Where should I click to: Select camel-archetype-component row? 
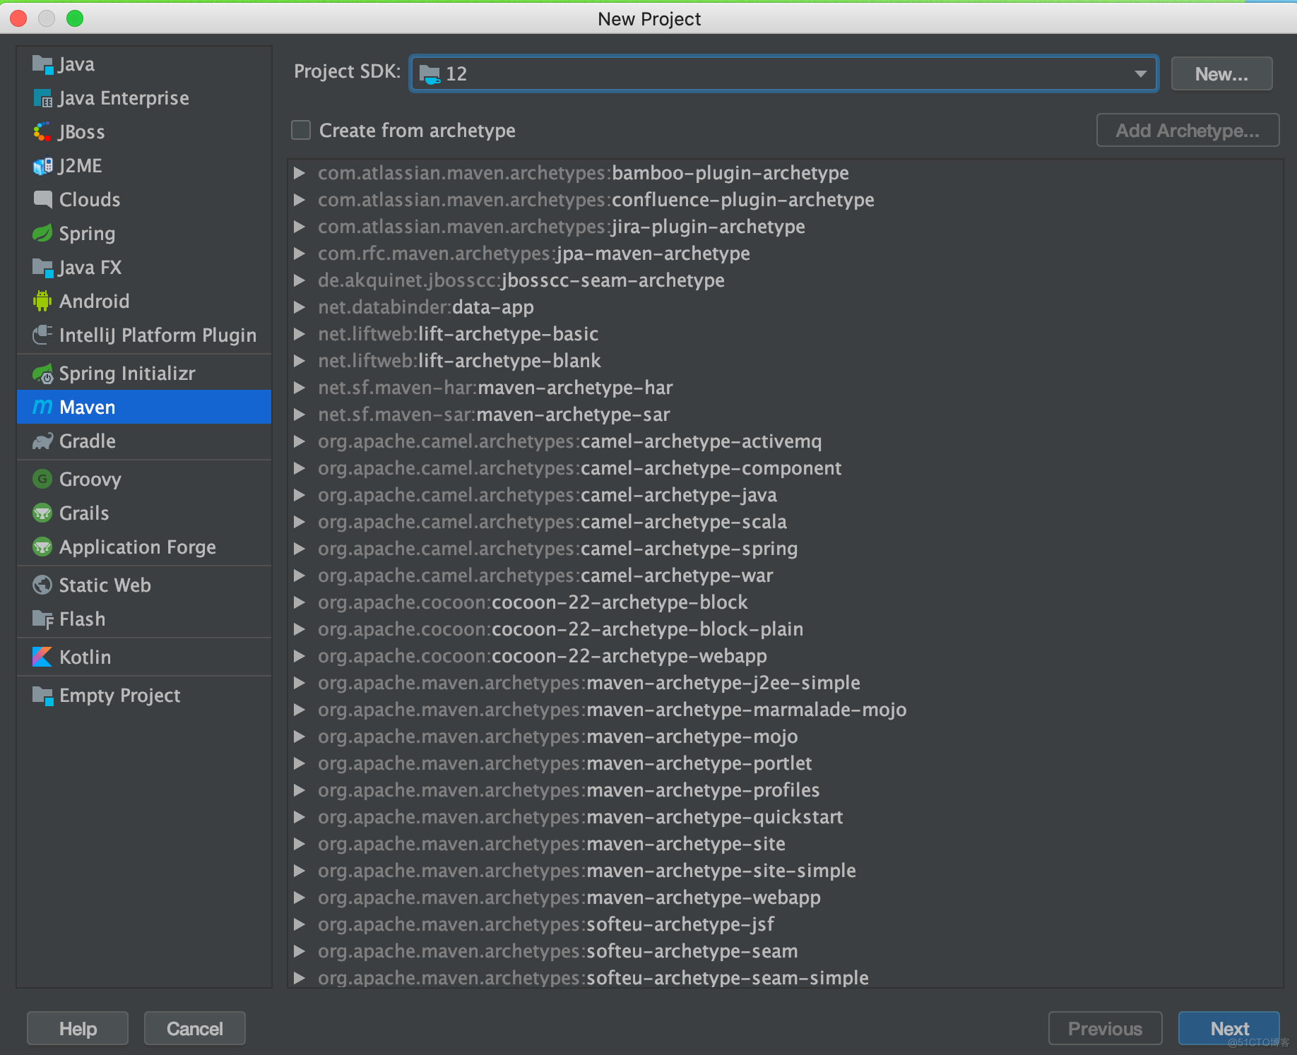pyautogui.click(x=786, y=468)
